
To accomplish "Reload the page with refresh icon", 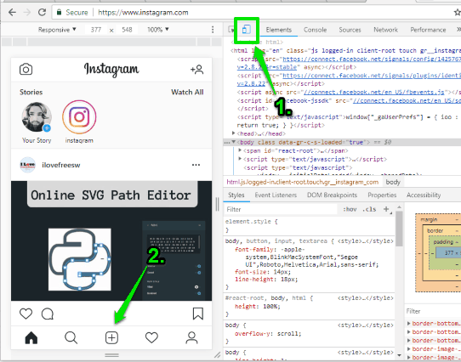I will [42, 13].
